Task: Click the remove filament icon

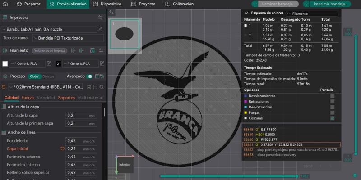Action: pos(82,50)
